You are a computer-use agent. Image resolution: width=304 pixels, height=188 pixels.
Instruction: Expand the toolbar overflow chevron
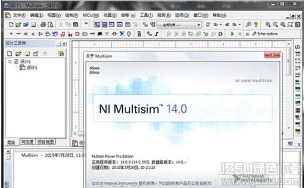pos(86,23)
